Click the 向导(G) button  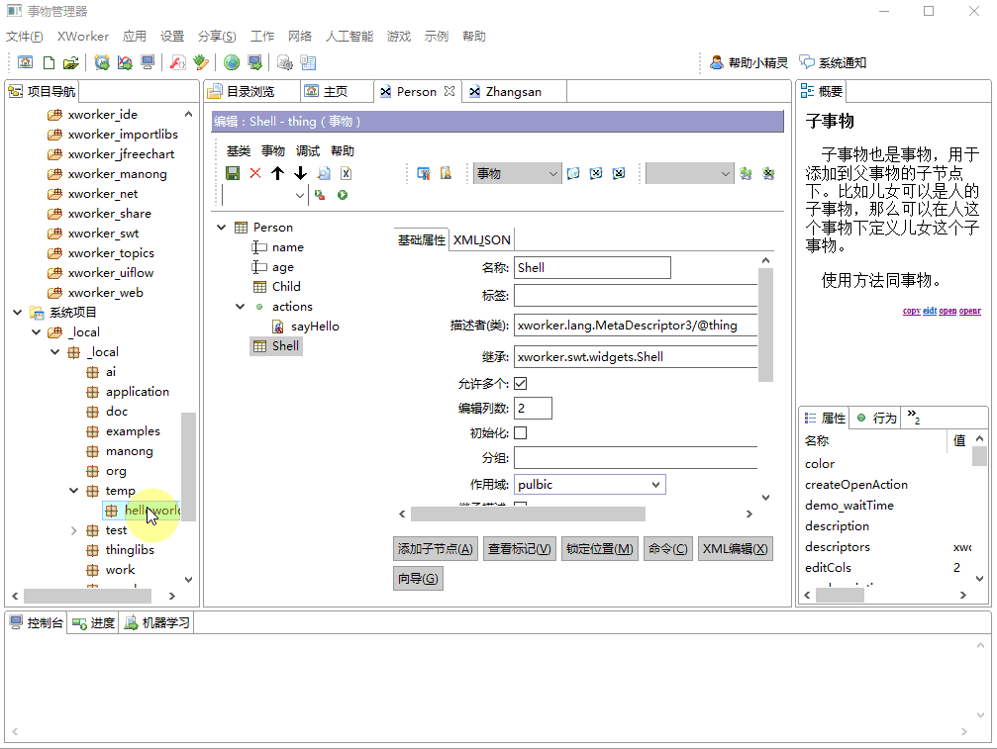[418, 578]
